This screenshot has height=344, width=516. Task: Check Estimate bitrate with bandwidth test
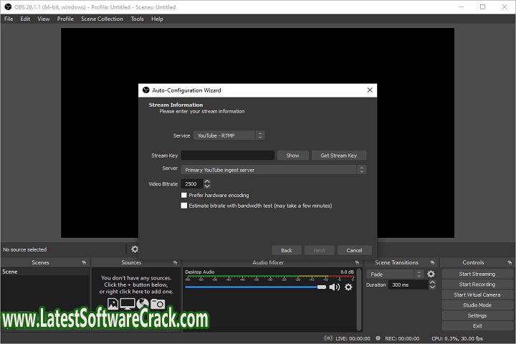[184, 206]
